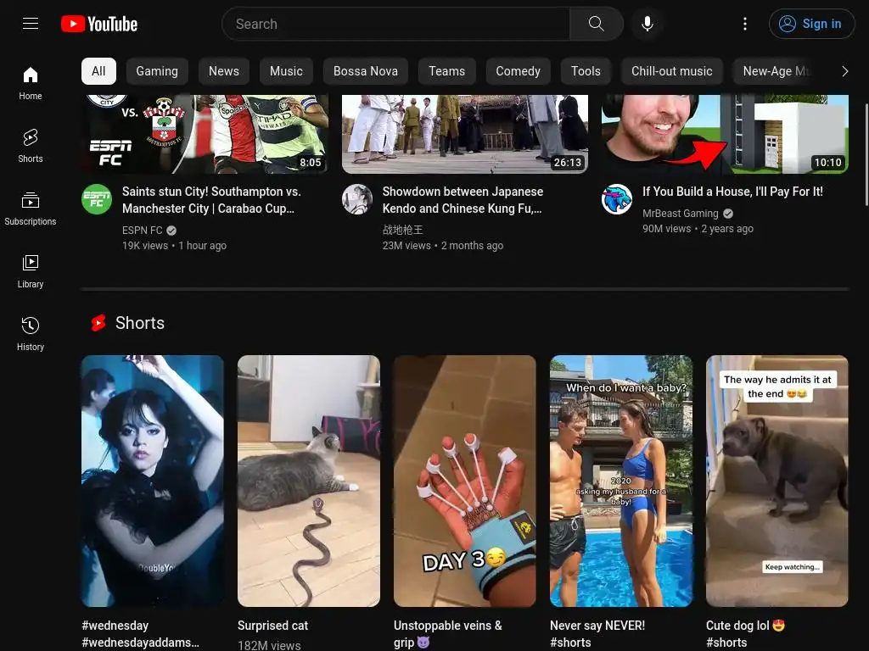This screenshot has height=651, width=869.
Task: Click Unstoppable veins & grip title
Action: 448,634
